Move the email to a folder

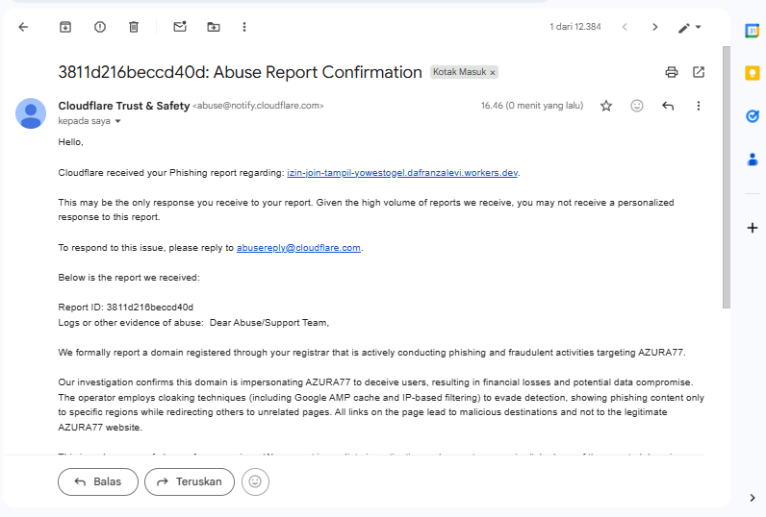(214, 27)
